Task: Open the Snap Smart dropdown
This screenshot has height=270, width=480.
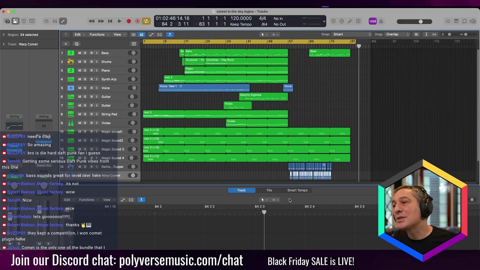Action: [x=351, y=34]
